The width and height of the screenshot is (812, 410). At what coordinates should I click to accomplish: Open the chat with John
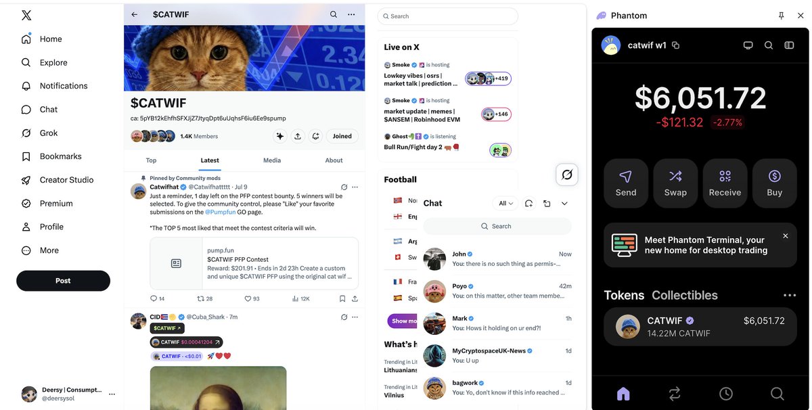497,258
